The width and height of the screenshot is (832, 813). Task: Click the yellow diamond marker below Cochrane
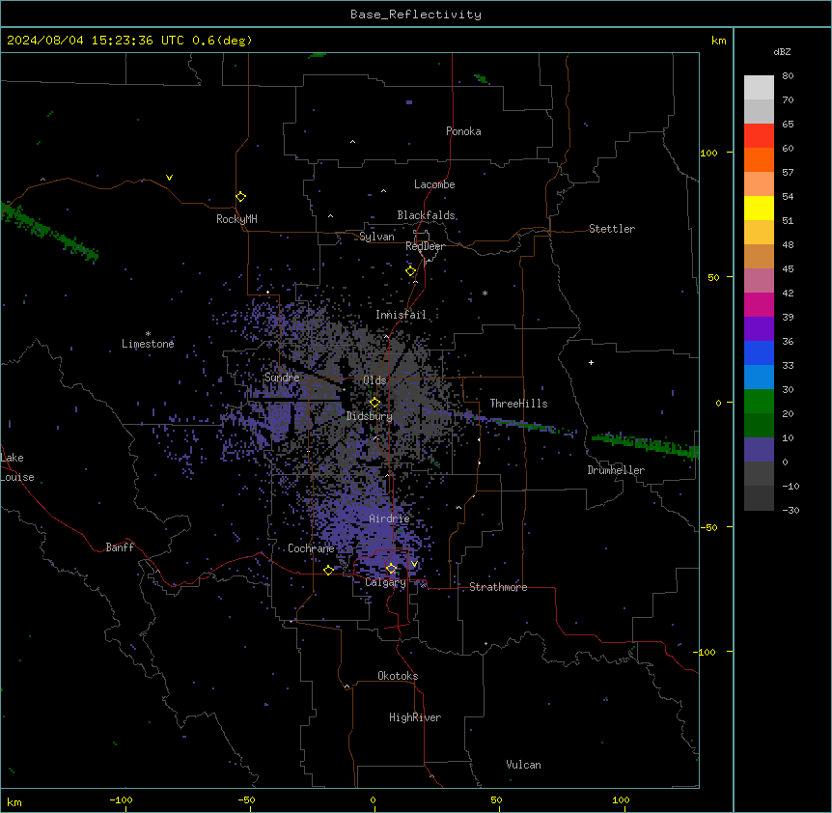tap(328, 570)
